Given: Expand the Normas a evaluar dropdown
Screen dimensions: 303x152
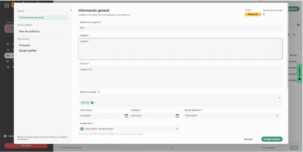Looking at the screenshot, I should 279,98.
